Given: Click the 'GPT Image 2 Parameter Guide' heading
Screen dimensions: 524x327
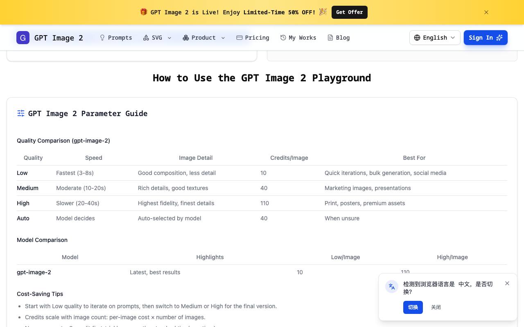Looking at the screenshot, I should click(88, 113).
